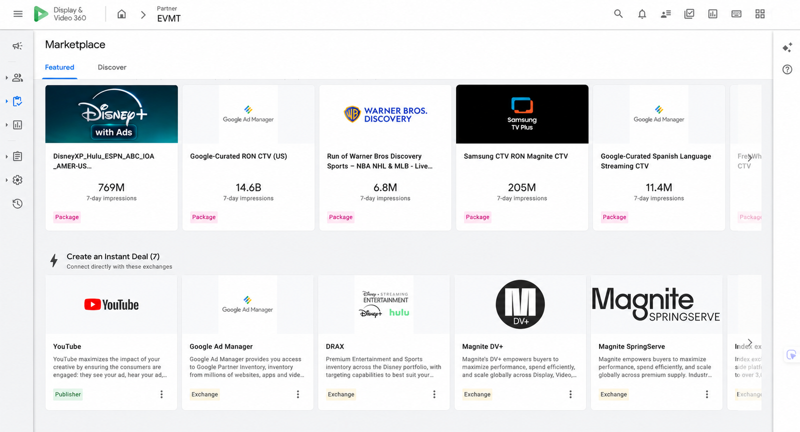800x432 pixels.
Task: Click the 14.6B impressions value
Action: [248, 188]
